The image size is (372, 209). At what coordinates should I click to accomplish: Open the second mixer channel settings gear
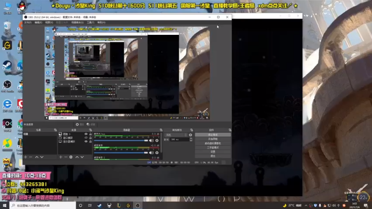coord(157,153)
